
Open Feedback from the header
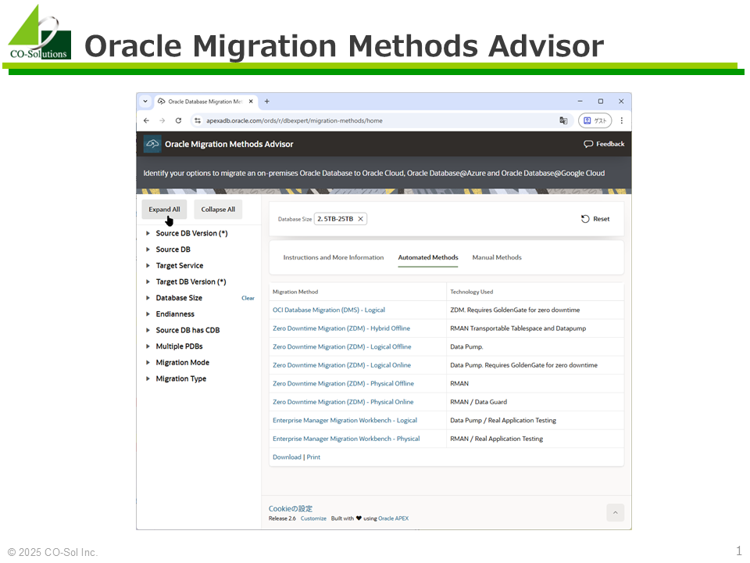tap(604, 144)
